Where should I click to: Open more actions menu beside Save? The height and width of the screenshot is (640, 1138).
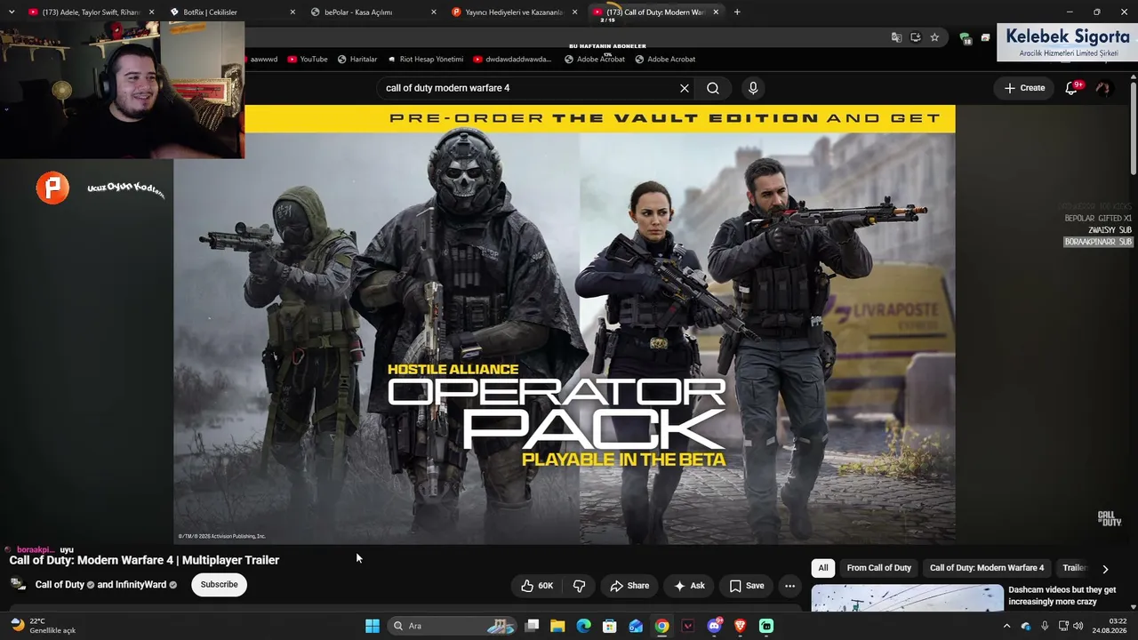(x=789, y=586)
